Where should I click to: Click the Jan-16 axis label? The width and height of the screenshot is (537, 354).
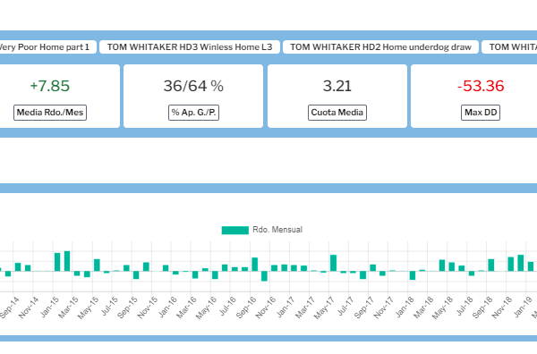coord(168,308)
